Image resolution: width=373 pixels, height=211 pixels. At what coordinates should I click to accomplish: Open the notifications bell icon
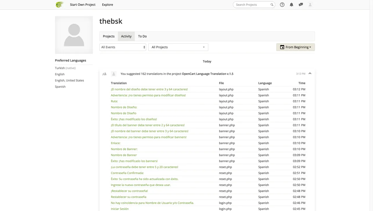pyautogui.click(x=291, y=5)
